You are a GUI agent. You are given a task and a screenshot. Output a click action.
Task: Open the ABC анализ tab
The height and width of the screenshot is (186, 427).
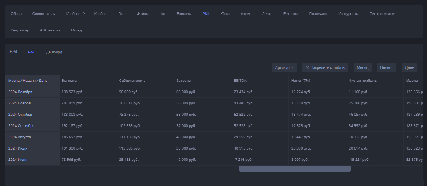coord(50,30)
